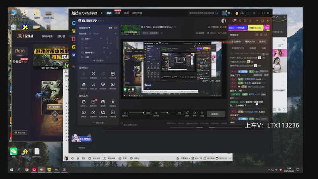Click the 播放伴奏 music note icon

pyautogui.click(x=105, y=158)
